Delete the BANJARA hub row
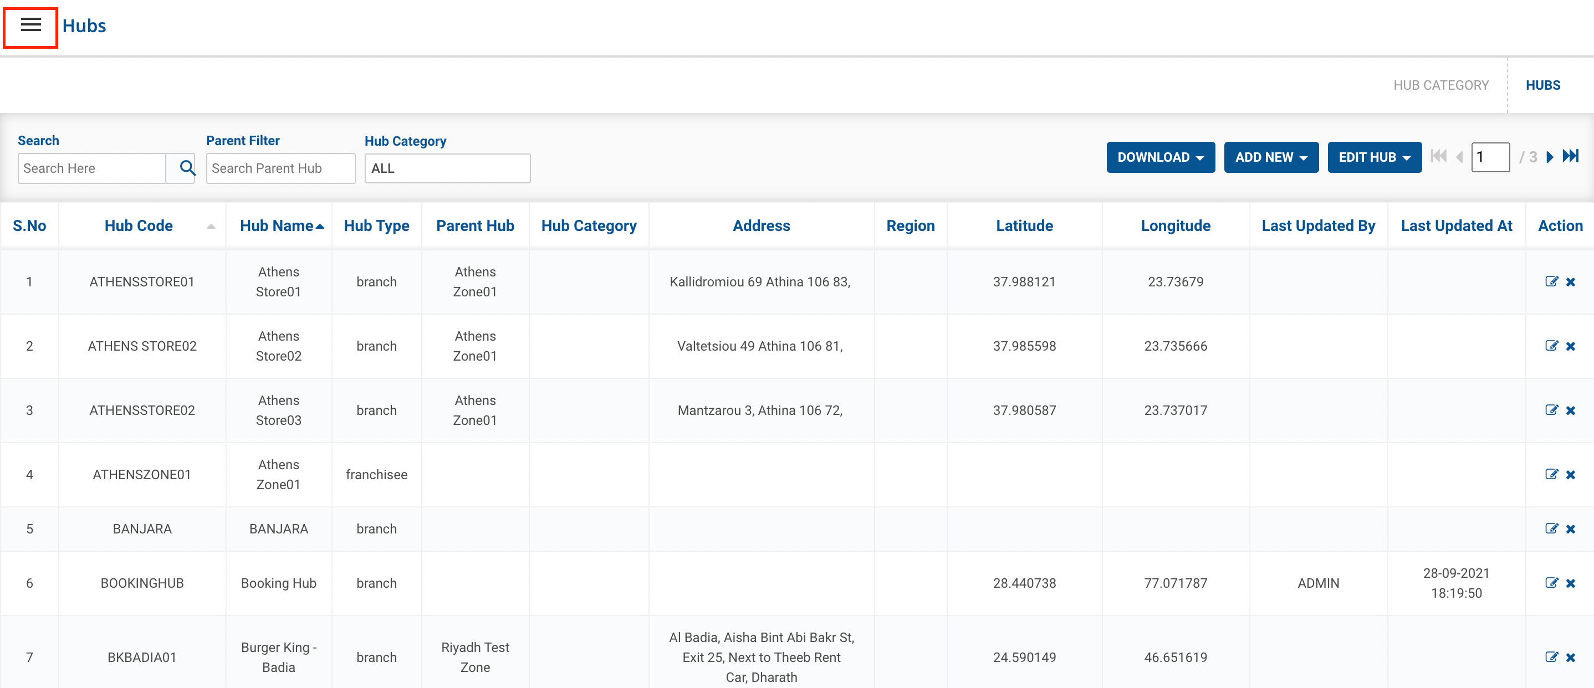Viewport: 1594px width, 688px height. [x=1571, y=529]
